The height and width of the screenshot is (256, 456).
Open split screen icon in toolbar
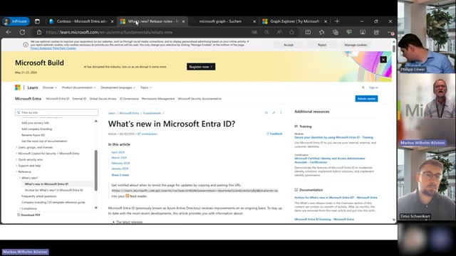pos(308,32)
